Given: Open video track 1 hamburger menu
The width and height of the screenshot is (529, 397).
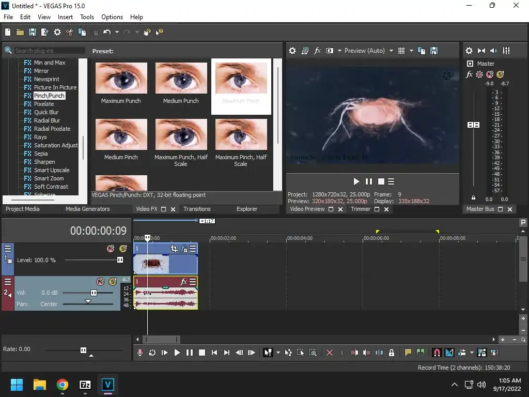Looking at the screenshot, I should (x=8, y=249).
